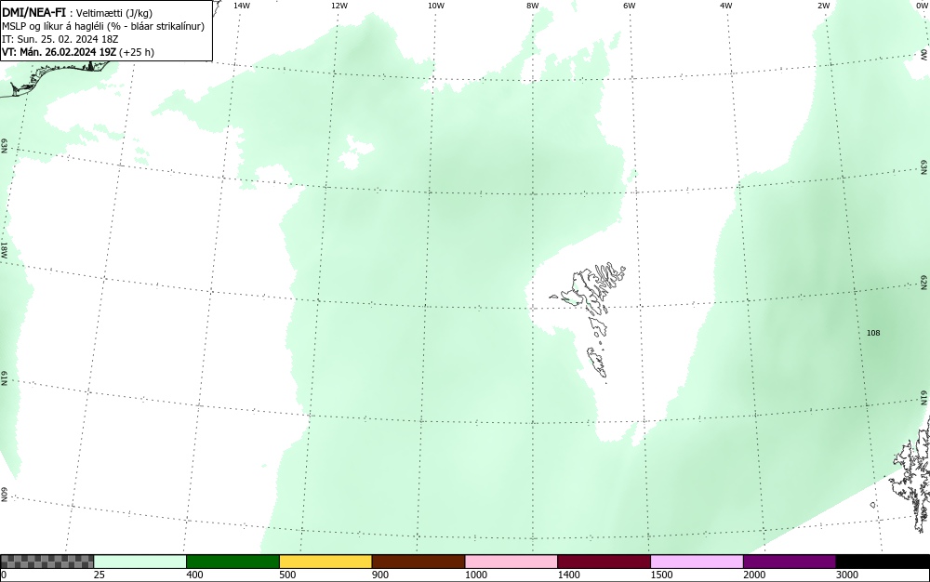Click the "2W" longitude label
The image size is (930, 582).
tap(824, 6)
